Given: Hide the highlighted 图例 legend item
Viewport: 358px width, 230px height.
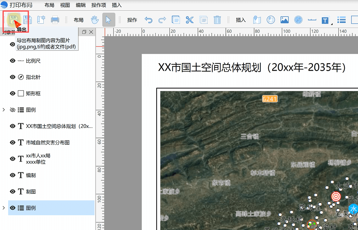Looking at the screenshot, I should [13, 208].
